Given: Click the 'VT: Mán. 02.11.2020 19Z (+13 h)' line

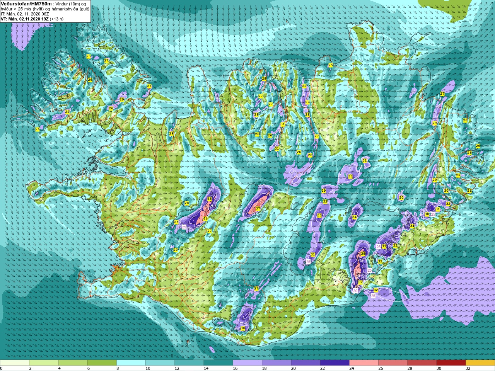Looking at the screenshot, I should point(32,19).
